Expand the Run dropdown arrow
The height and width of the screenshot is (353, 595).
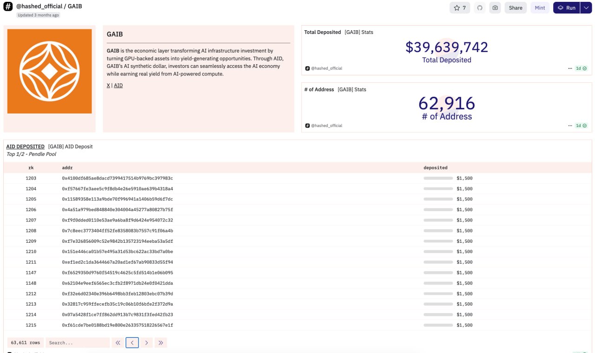point(586,8)
